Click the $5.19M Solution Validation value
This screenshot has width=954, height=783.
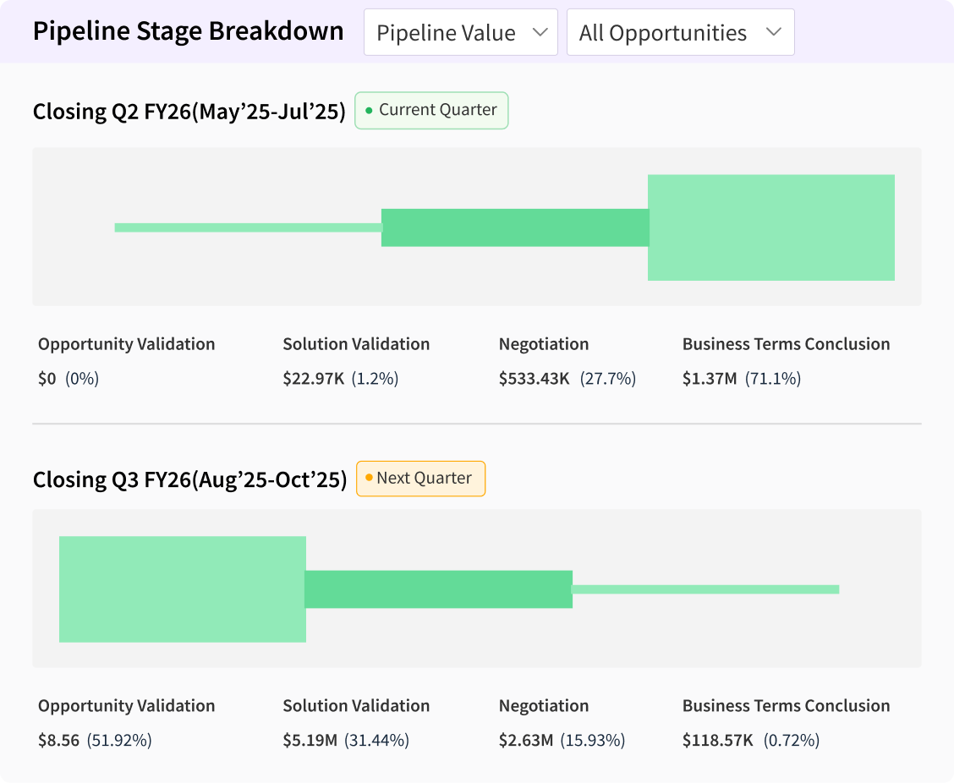pyautogui.click(x=310, y=741)
